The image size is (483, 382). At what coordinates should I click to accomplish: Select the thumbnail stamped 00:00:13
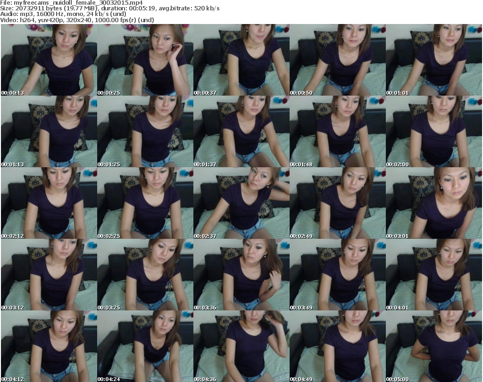coord(49,60)
